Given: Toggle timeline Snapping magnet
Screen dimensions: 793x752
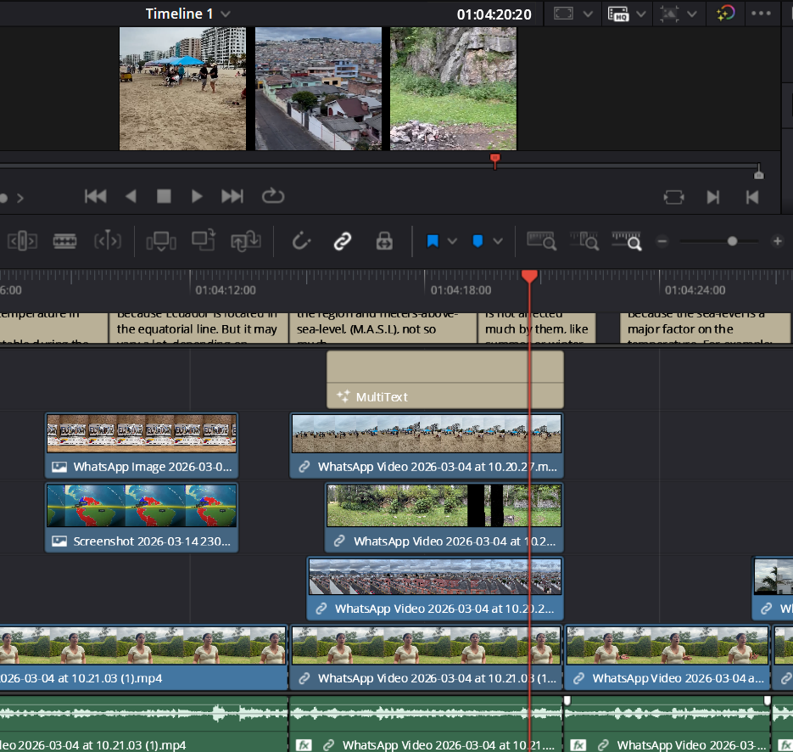Looking at the screenshot, I should pyautogui.click(x=301, y=241).
